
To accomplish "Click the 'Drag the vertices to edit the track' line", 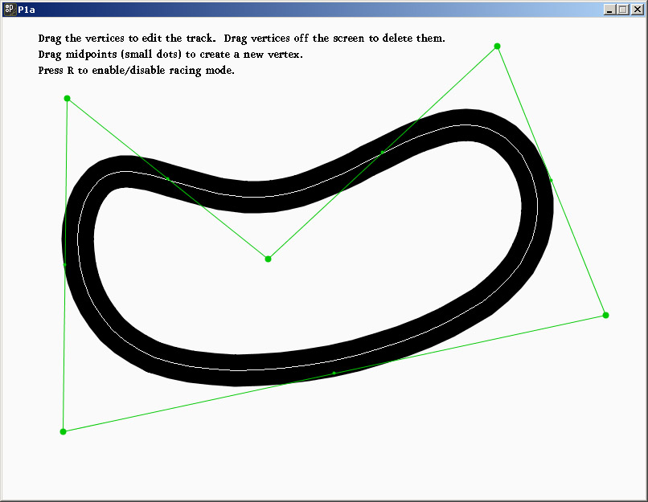I will [242, 39].
